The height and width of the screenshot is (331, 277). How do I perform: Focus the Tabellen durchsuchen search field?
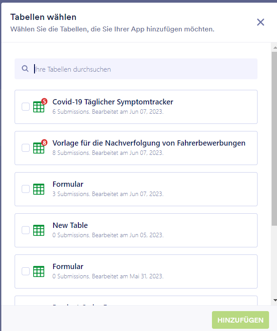[142, 69]
